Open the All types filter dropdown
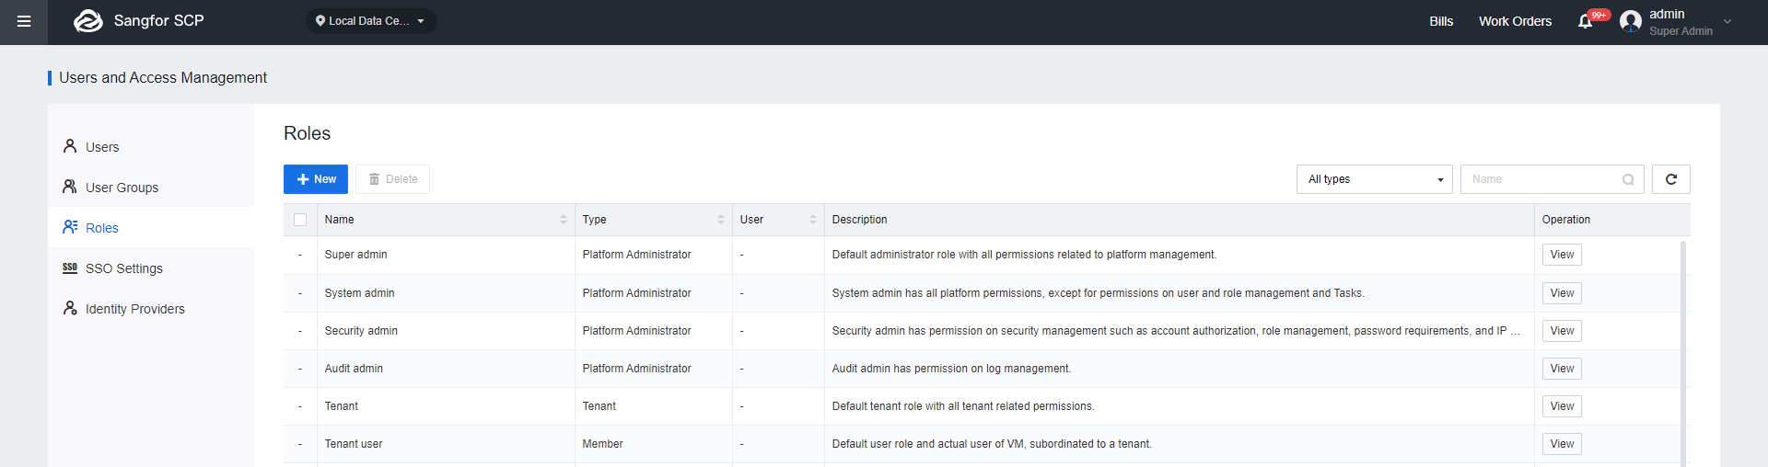The height and width of the screenshot is (467, 1768). [1374, 179]
